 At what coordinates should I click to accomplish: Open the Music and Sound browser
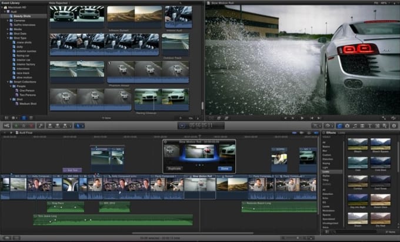[355, 125]
